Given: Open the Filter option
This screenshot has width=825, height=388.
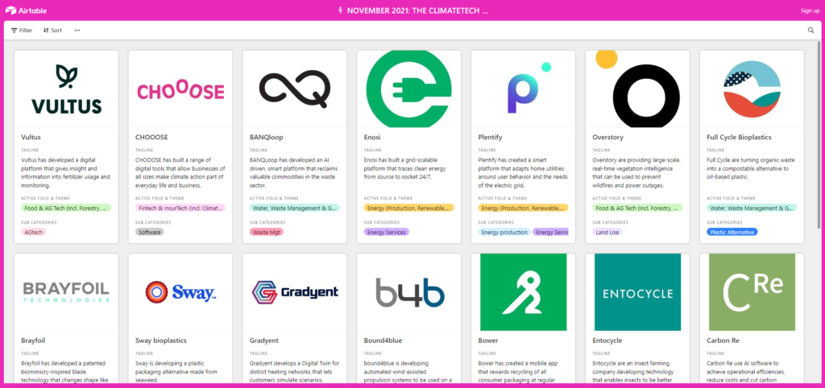Looking at the screenshot, I should (22, 31).
